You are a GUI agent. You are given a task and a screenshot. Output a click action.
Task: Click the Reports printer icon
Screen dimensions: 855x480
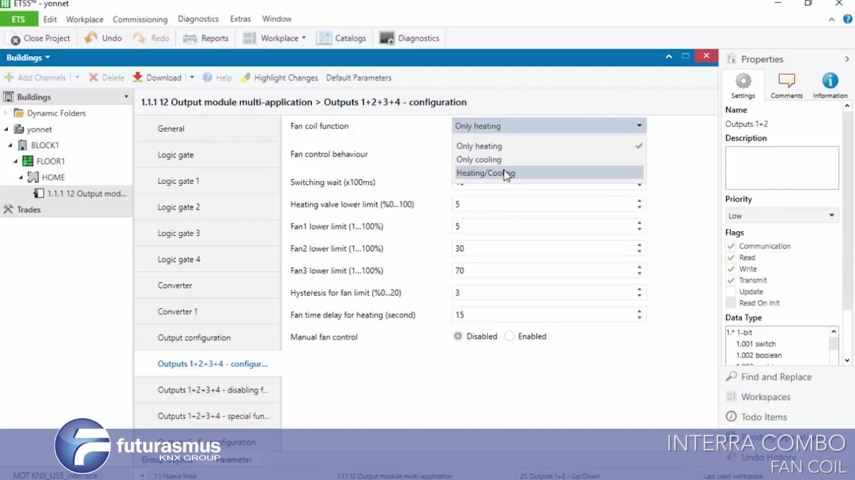tap(191, 38)
